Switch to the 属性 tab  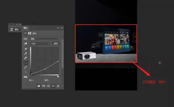pos(25,28)
